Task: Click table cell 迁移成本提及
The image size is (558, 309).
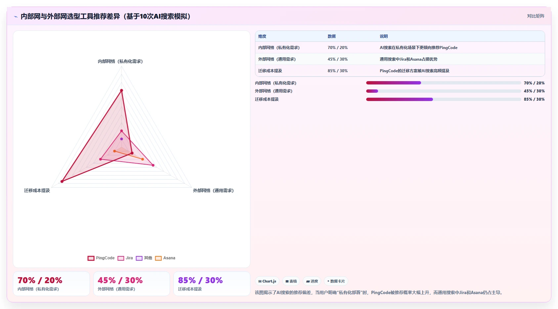Action: click(x=270, y=71)
